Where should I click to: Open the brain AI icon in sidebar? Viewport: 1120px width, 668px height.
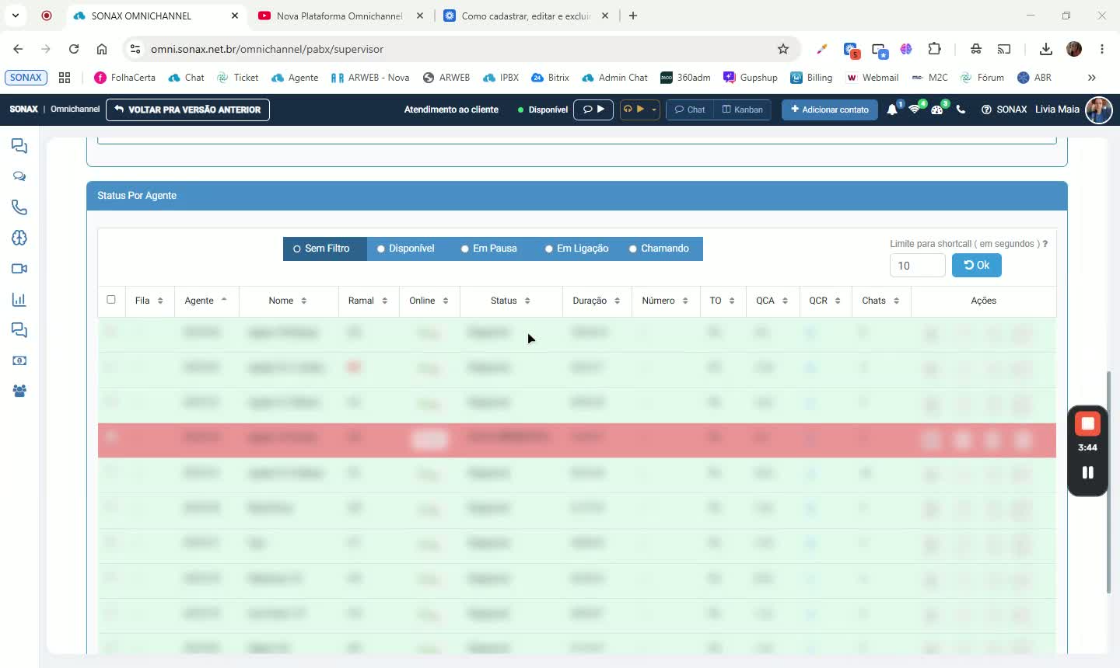[x=19, y=238]
